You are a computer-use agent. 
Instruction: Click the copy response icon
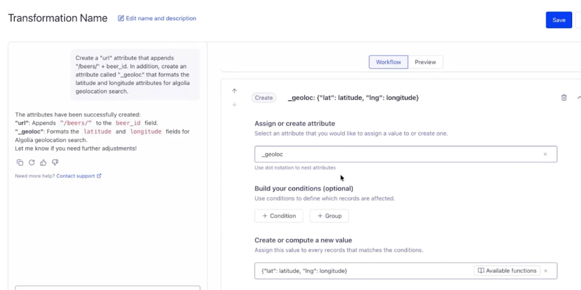point(20,163)
